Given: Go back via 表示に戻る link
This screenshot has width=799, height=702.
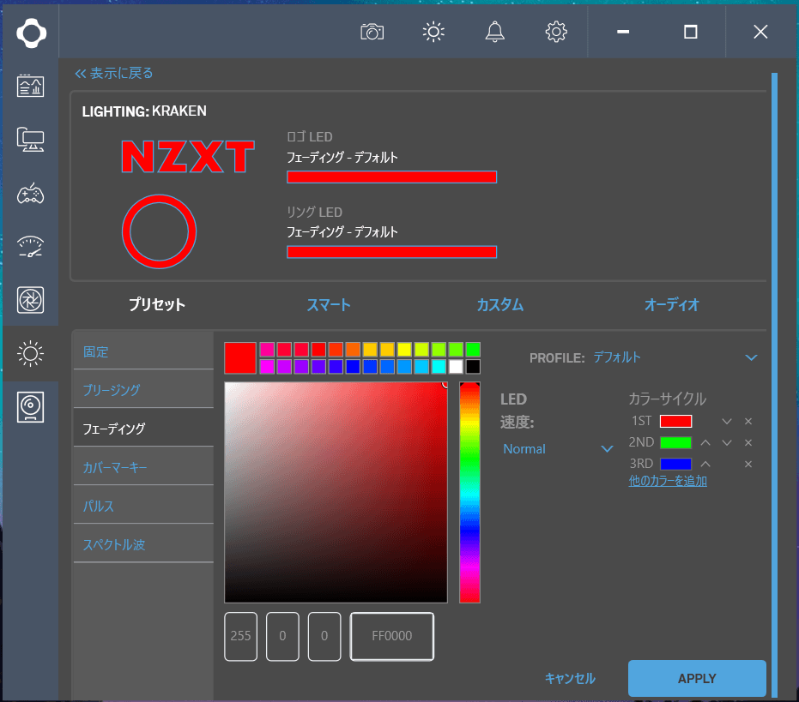Looking at the screenshot, I should coord(113,74).
